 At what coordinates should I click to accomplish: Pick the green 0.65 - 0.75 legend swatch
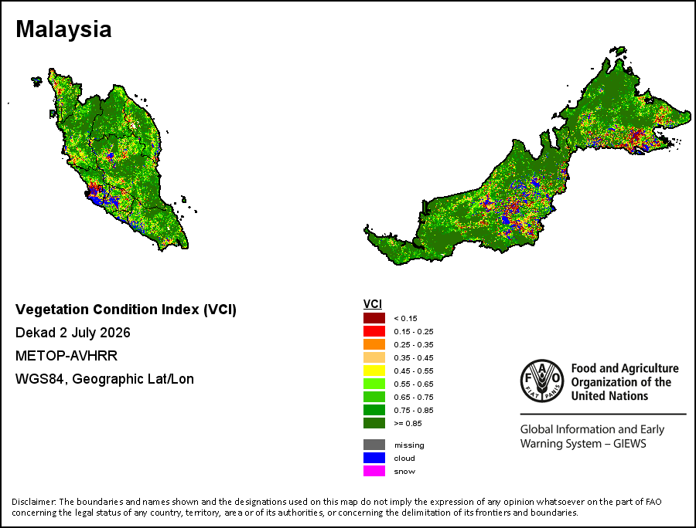pos(374,397)
